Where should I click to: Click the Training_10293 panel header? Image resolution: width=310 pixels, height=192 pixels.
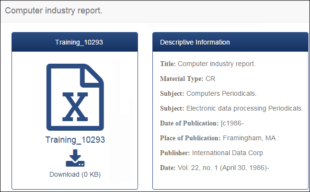click(x=75, y=42)
